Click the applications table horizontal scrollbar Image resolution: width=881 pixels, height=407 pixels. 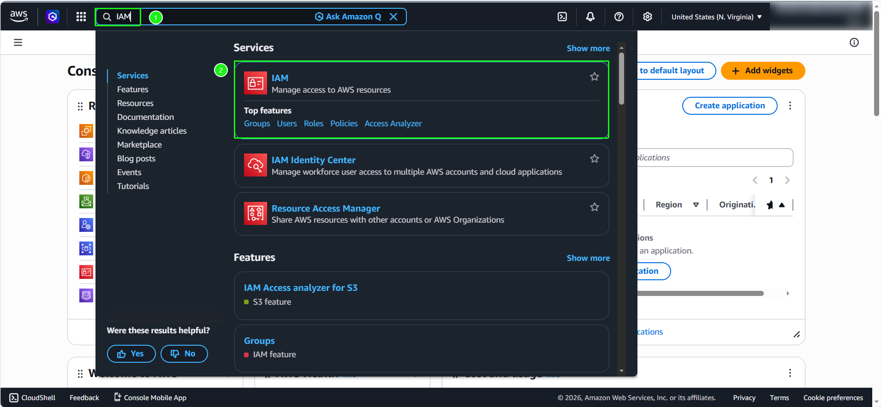[700, 293]
